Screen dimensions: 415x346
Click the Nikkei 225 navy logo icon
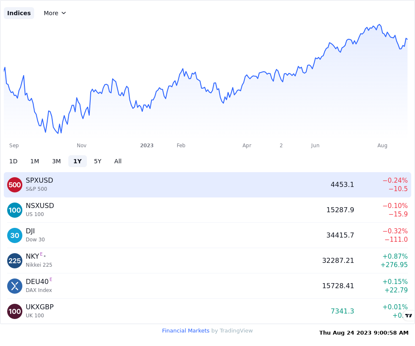point(15,261)
